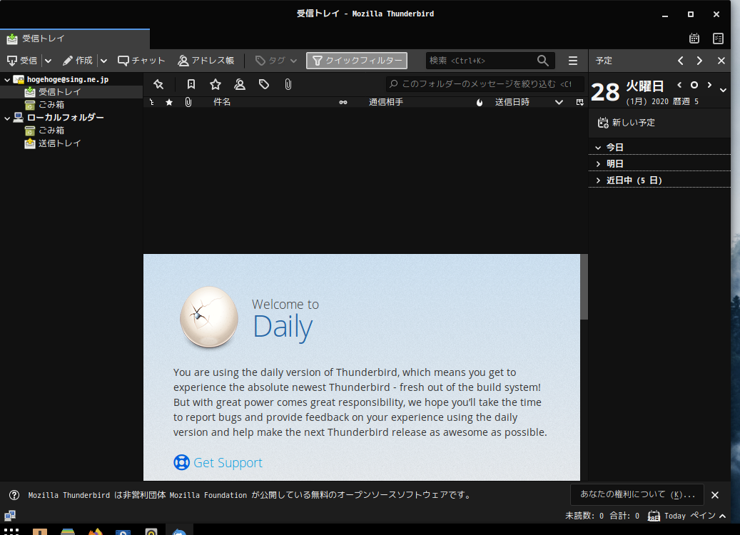
Task: Sort by junk status flame column
Action: click(480, 102)
